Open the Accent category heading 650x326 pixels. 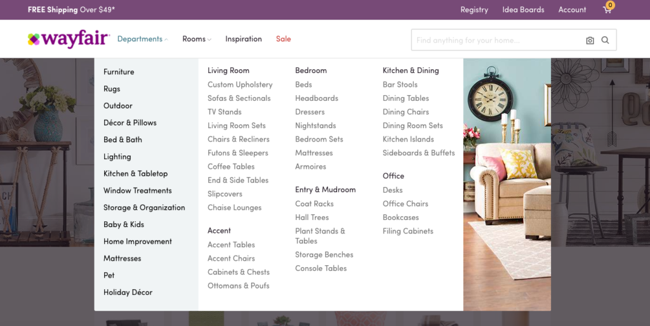click(x=219, y=231)
